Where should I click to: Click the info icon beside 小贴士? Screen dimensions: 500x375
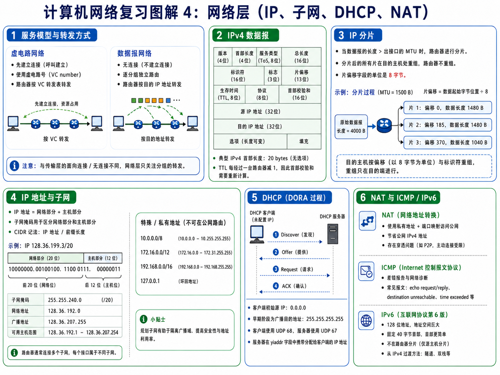coord(143,319)
